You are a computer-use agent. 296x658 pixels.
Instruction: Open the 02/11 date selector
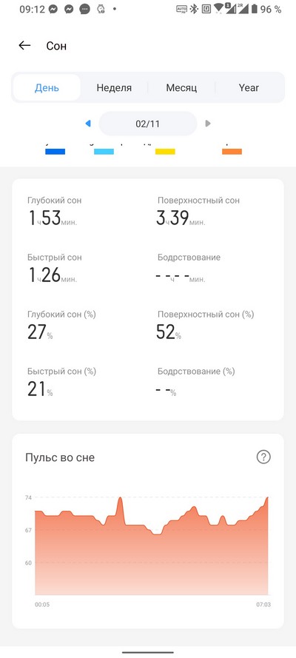tap(147, 124)
